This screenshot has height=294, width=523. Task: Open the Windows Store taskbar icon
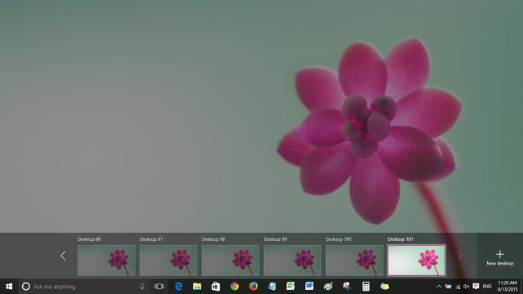216,287
